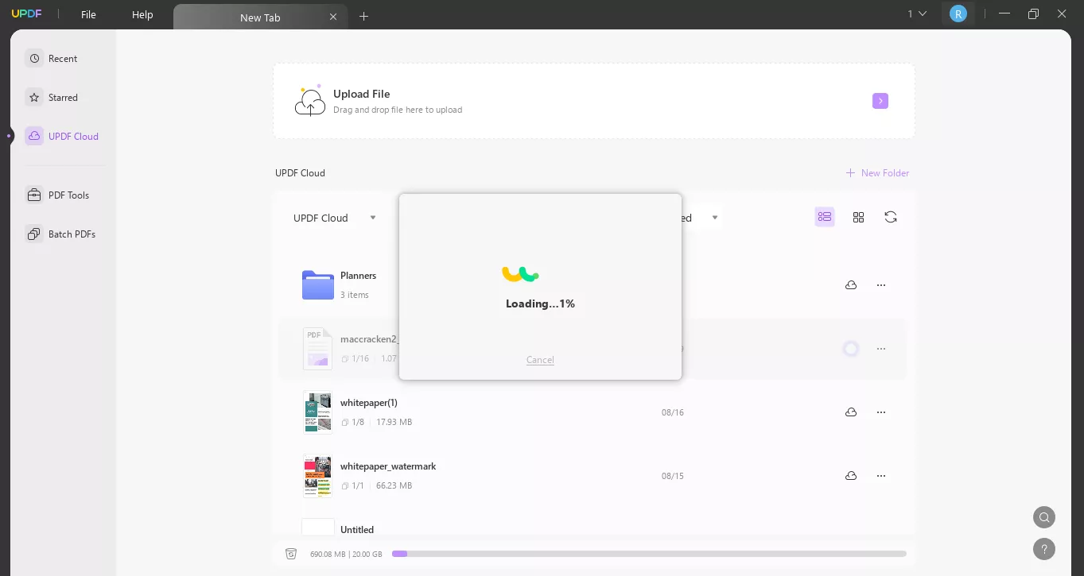Open the whitepaper_watermark thumbnail

tap(318, 476)
